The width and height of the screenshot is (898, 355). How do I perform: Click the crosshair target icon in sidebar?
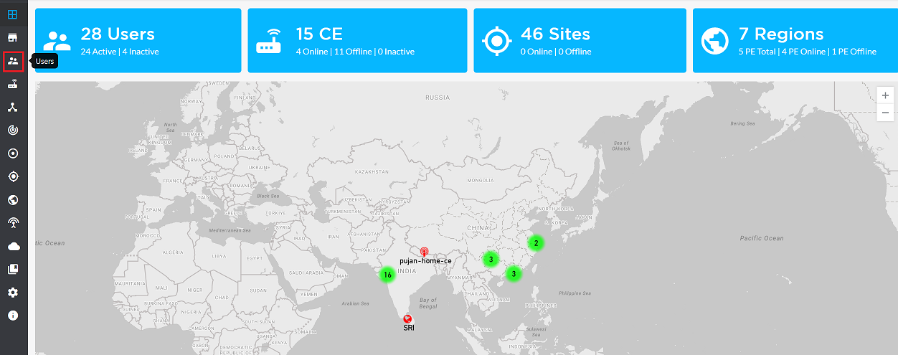(x=13, y=176)
